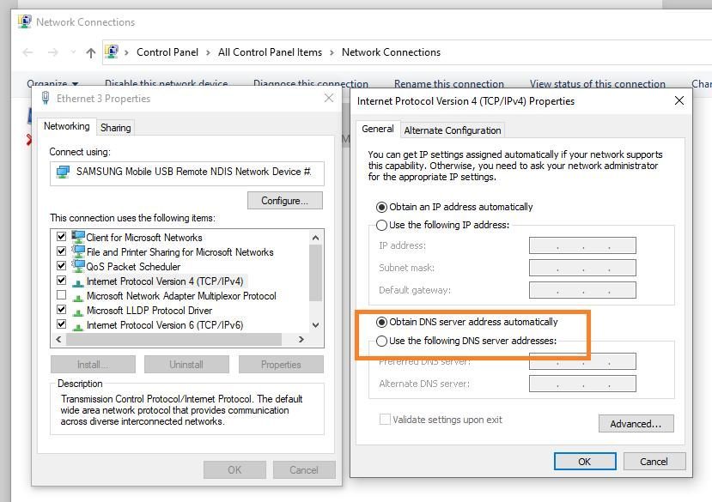Click the items list scroll down arrow
The image size is (712, 502).
click(x=315, y=325)
